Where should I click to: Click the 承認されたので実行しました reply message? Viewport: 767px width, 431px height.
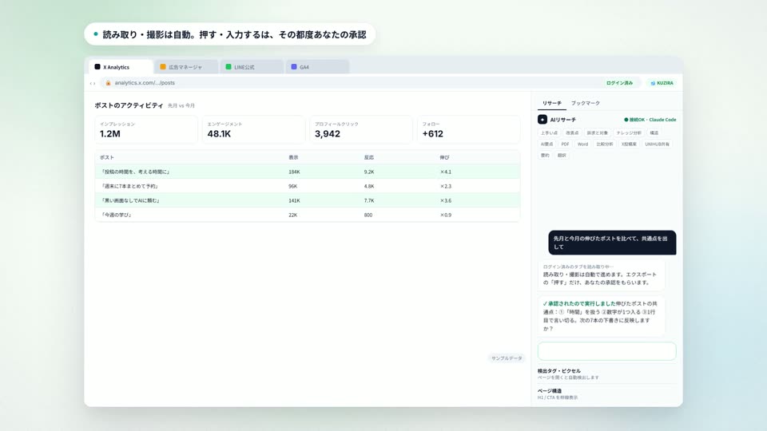[601, 316]
